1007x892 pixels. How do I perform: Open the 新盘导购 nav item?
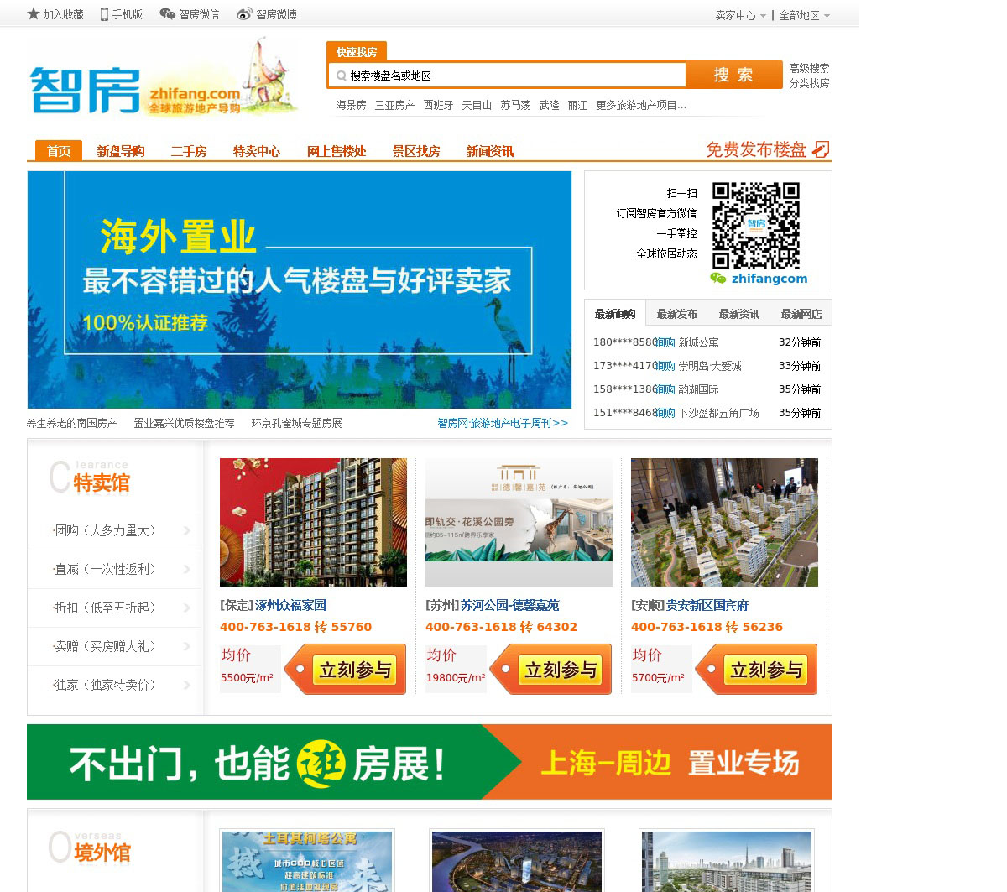tap(121, 151)
